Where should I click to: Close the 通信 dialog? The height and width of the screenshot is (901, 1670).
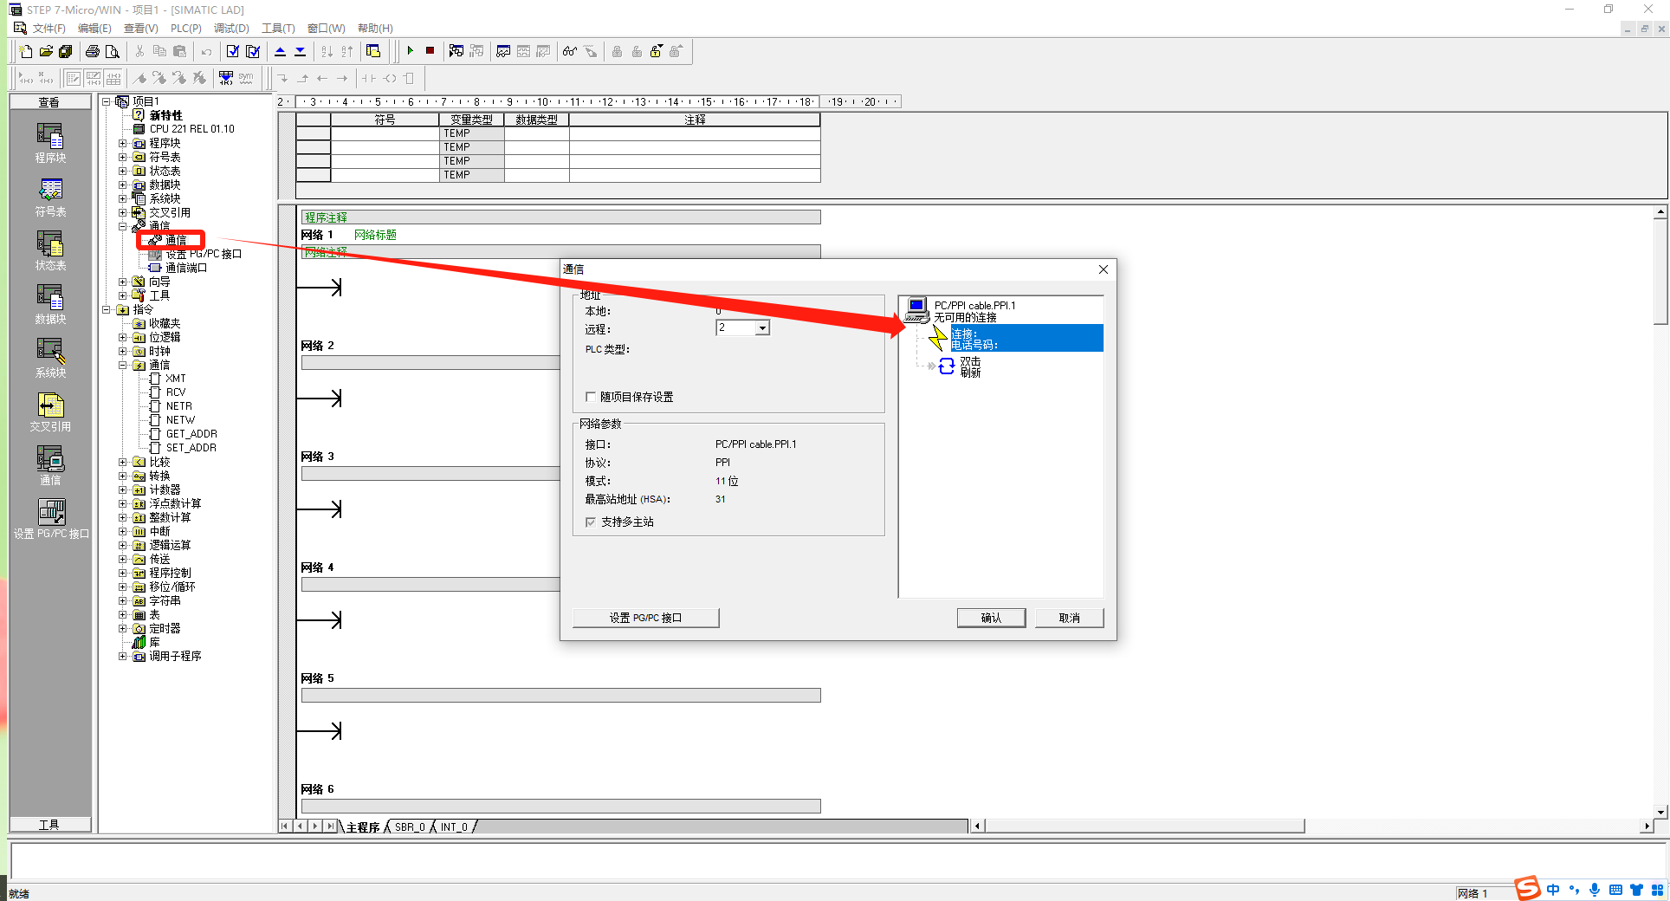(x=1104, y=269)
